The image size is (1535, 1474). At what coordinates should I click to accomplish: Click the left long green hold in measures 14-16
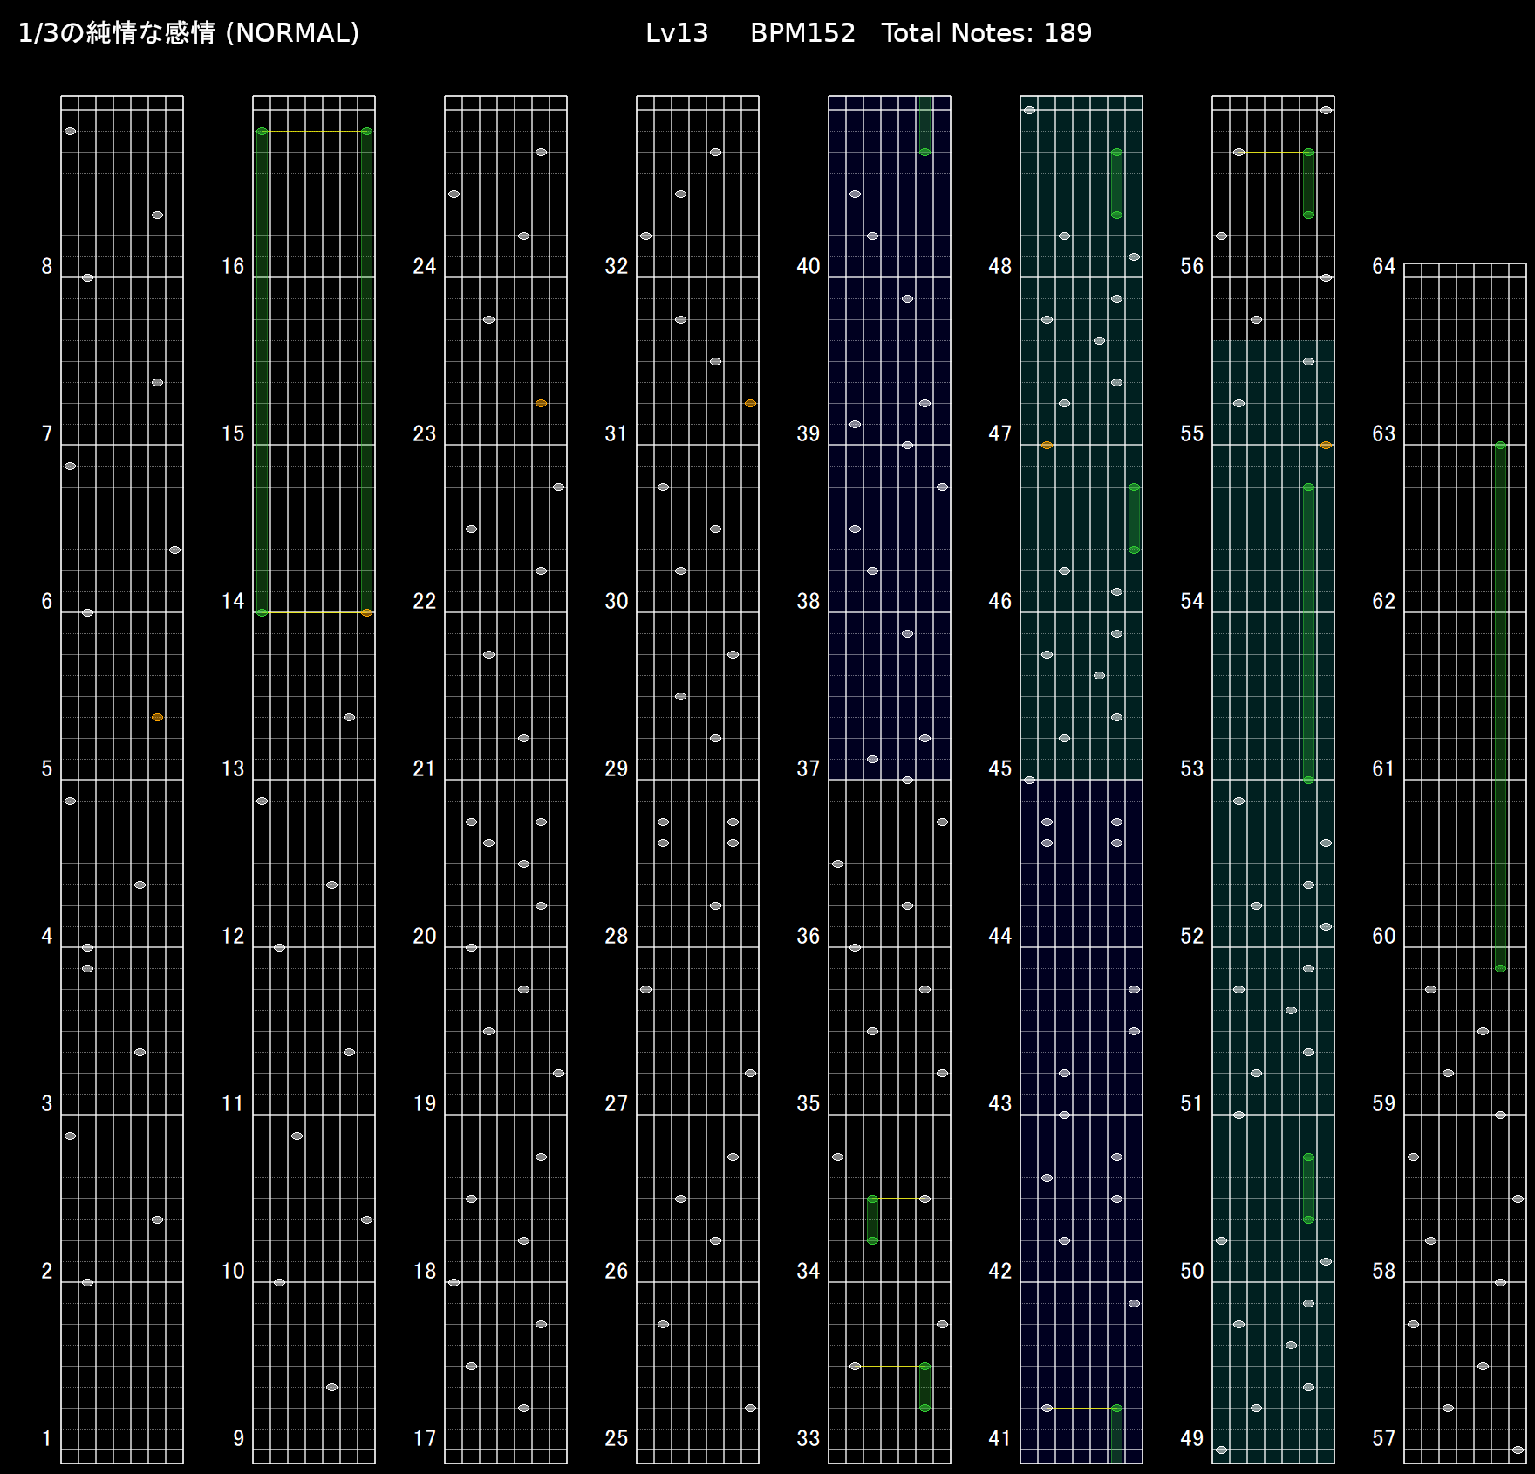(x=262, y=372)
